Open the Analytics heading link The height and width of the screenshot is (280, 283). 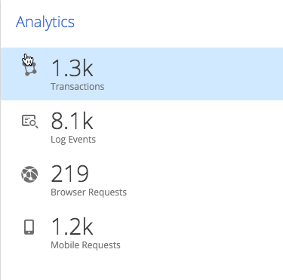click(x=45, y=22)
